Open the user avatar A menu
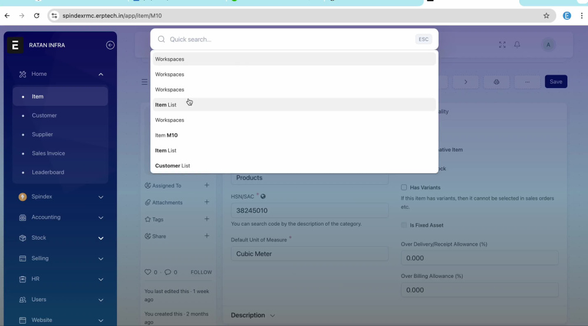This screenshot has height=326, width=588. tap(548, 45)
